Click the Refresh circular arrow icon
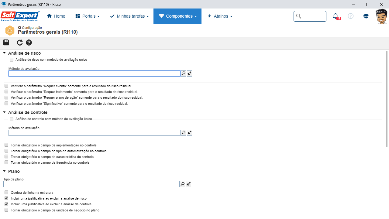Viewport: 389px width, 219px height. pos(20,43)
